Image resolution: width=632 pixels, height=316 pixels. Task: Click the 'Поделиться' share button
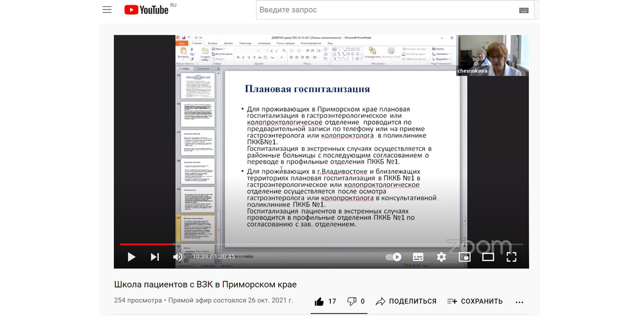406,301
